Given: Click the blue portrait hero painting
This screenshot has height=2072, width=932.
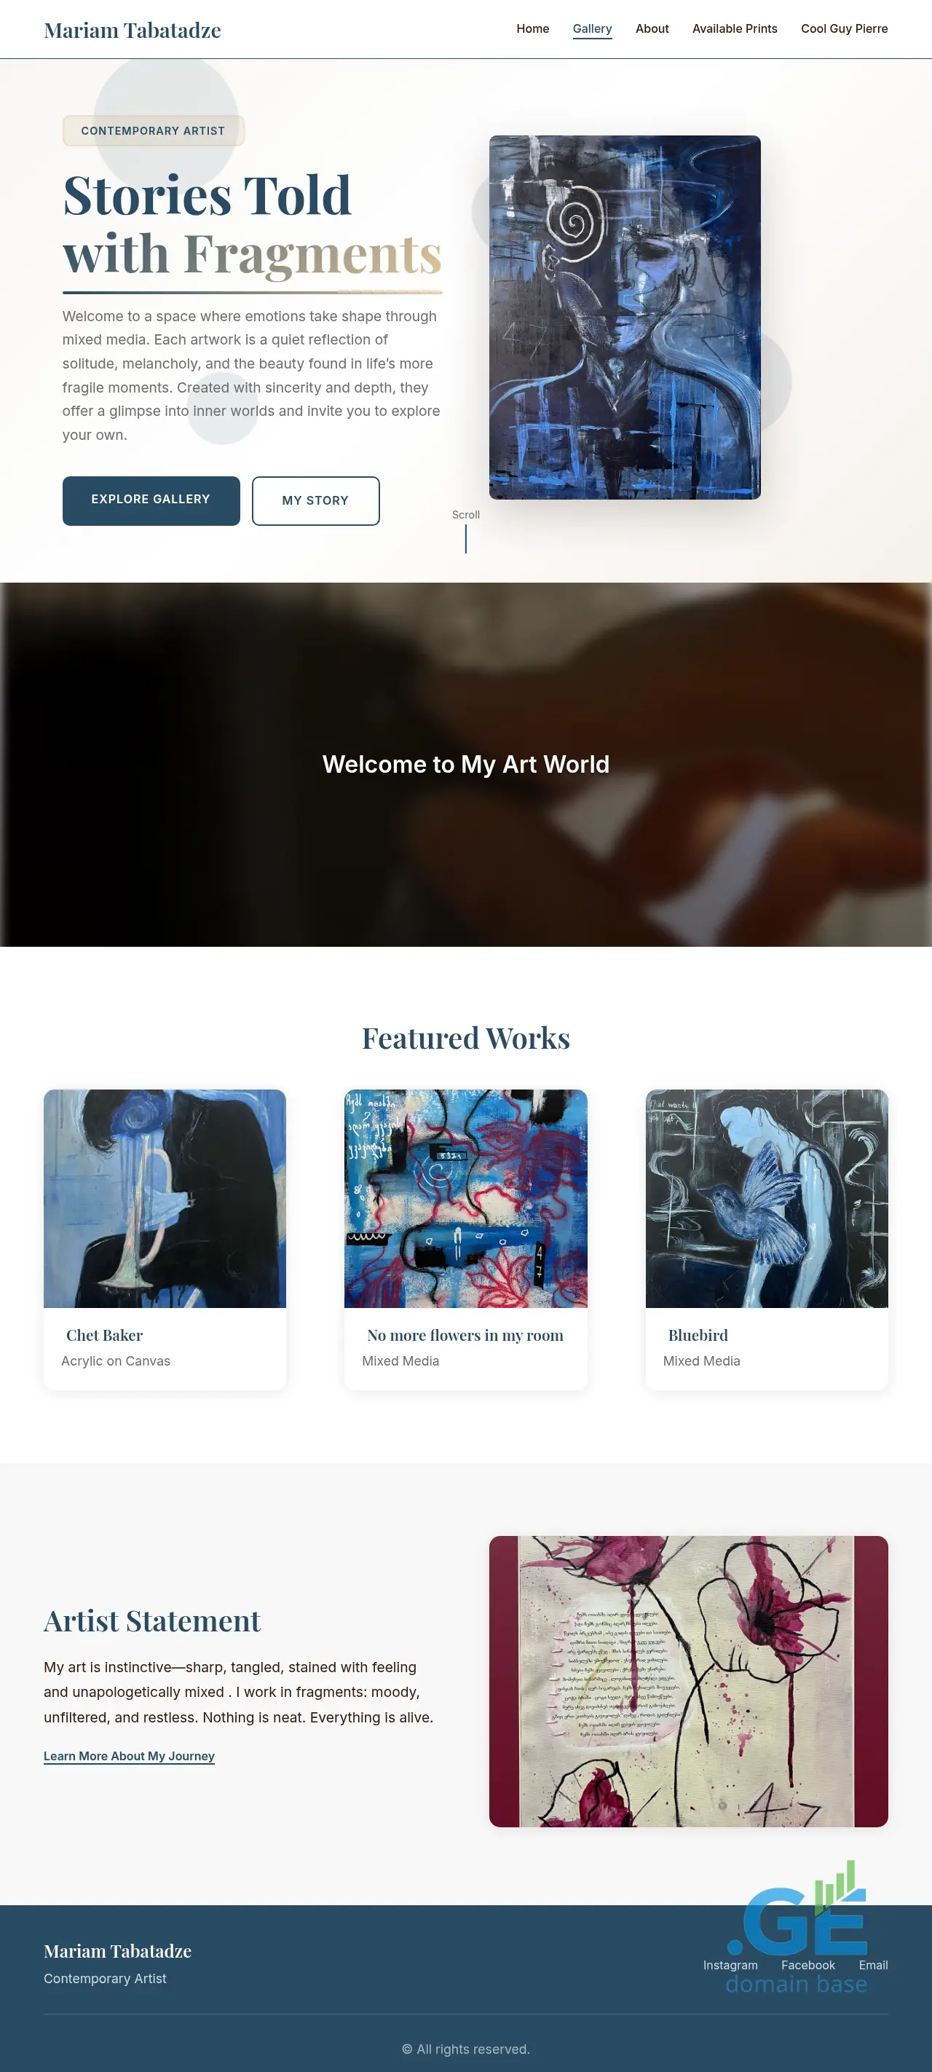Looking at the screenshot, I should [x=624, y=317].
